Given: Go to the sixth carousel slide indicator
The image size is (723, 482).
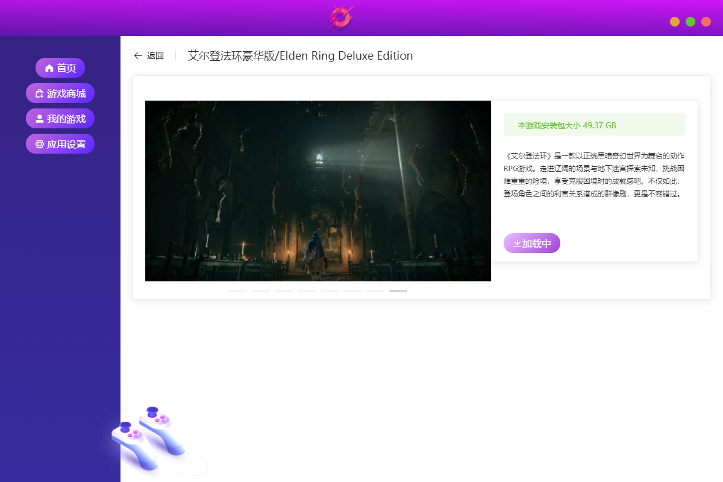Looking at the screenshot, I should point(352,290).
